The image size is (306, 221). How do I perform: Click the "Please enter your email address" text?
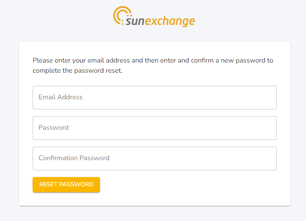pos(81,60)
